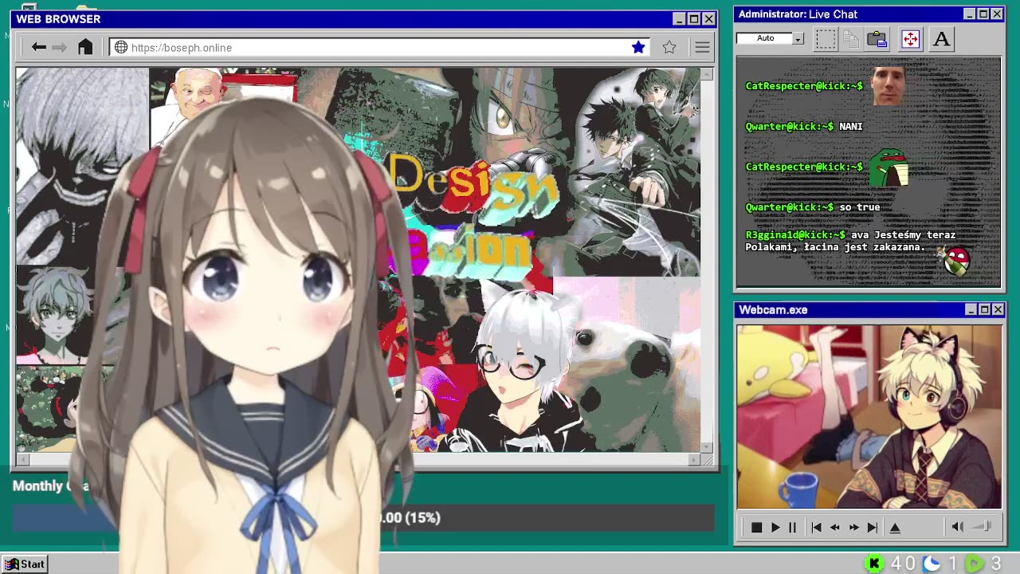
Task: Toggle the red arrows fullscreen icon
Action: (910, 39)
